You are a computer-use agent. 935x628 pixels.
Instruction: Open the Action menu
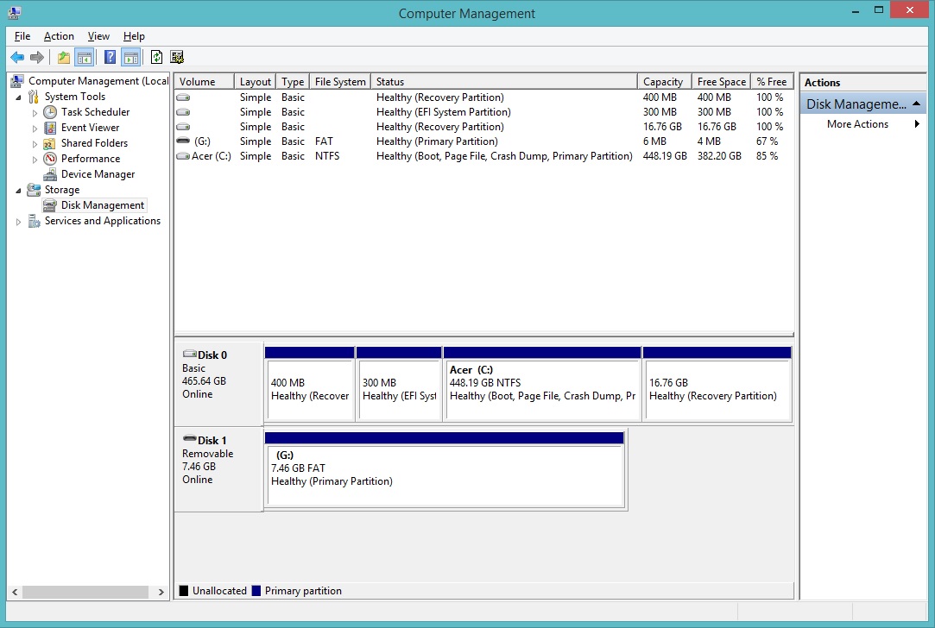(x=59, y=36)
